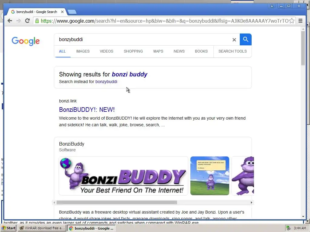
Task: Open the NEWS search tab
Action: (179, 51)
